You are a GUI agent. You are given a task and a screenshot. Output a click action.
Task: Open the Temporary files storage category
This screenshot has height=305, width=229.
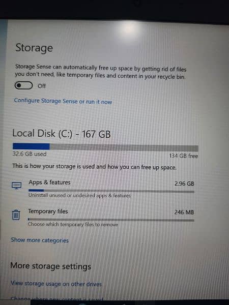point(103,218)
